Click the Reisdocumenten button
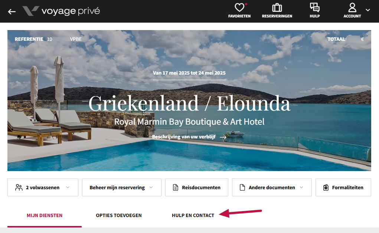This screenshot has height=233, width=379. [196, 187]
